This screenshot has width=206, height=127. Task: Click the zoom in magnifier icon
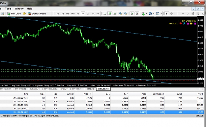[121, 13]
